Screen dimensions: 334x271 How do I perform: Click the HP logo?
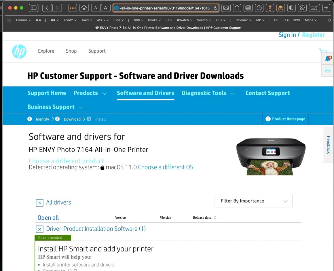(x=19, y=51)
